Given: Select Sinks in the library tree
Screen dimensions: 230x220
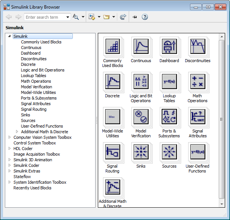Looking at the screenshot, I should tap(25, 115).
